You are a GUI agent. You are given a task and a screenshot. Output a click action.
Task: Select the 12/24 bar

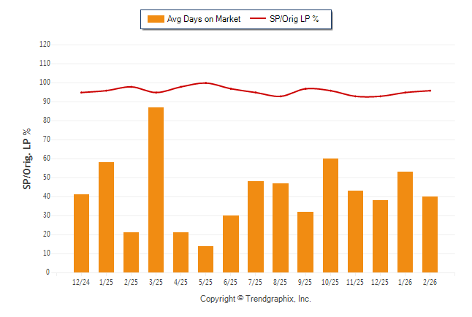81,233
